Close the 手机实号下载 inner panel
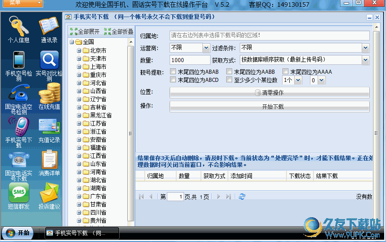The height and width of the screenshot is (242, 386). 377,17
